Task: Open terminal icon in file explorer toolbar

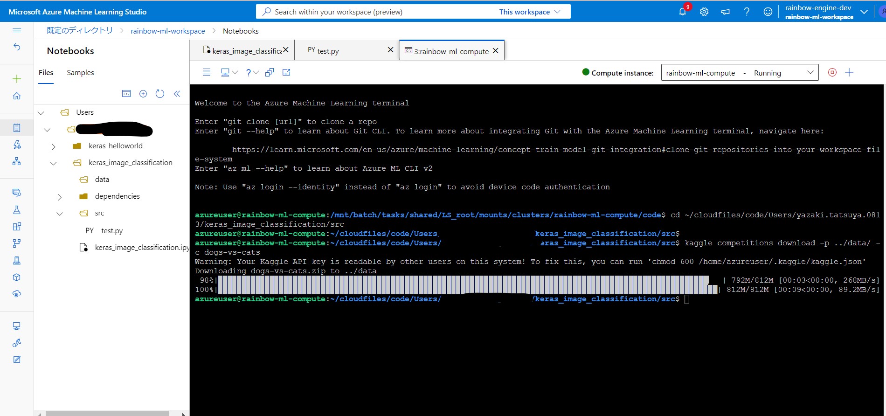Action: pyautogui.click(x=126, y=94)
